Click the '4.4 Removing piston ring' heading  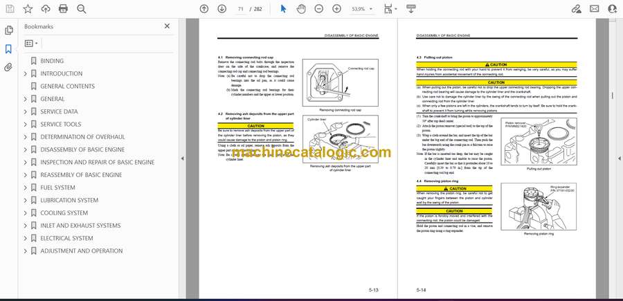click(x=436, y=181)
